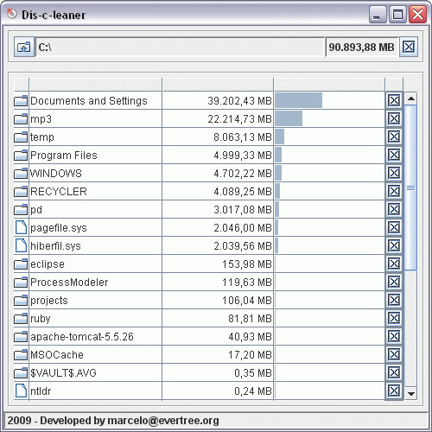
Task: Click the ntldr file icon
Action: [x=21, y=391]
